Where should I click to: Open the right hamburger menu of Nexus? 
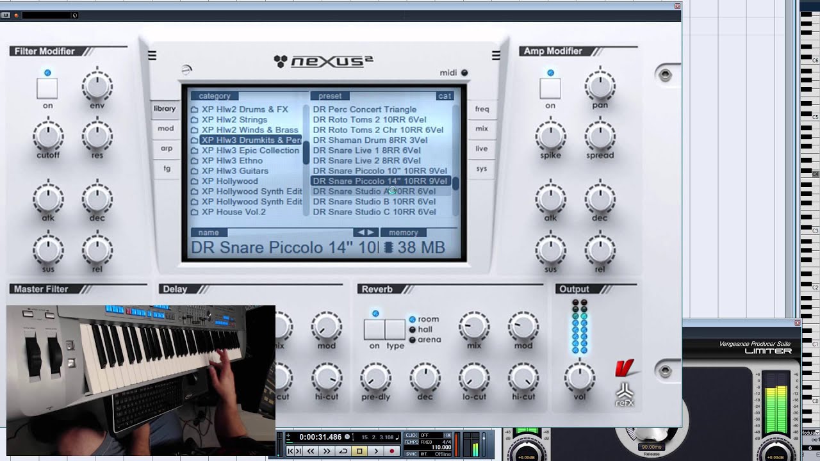pyautogui.click(x=496, y=56)
